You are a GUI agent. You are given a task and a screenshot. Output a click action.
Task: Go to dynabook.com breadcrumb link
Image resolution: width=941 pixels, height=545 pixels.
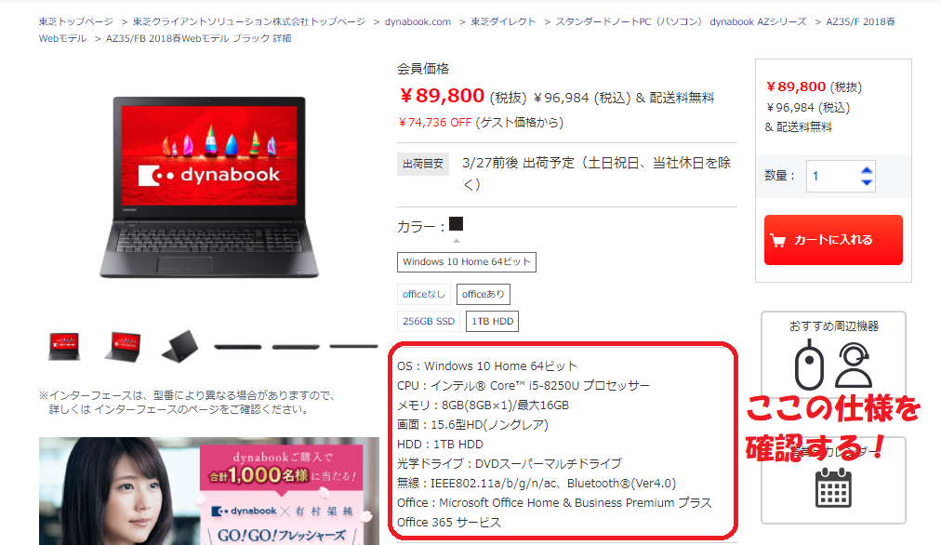[x=417, y=21]
